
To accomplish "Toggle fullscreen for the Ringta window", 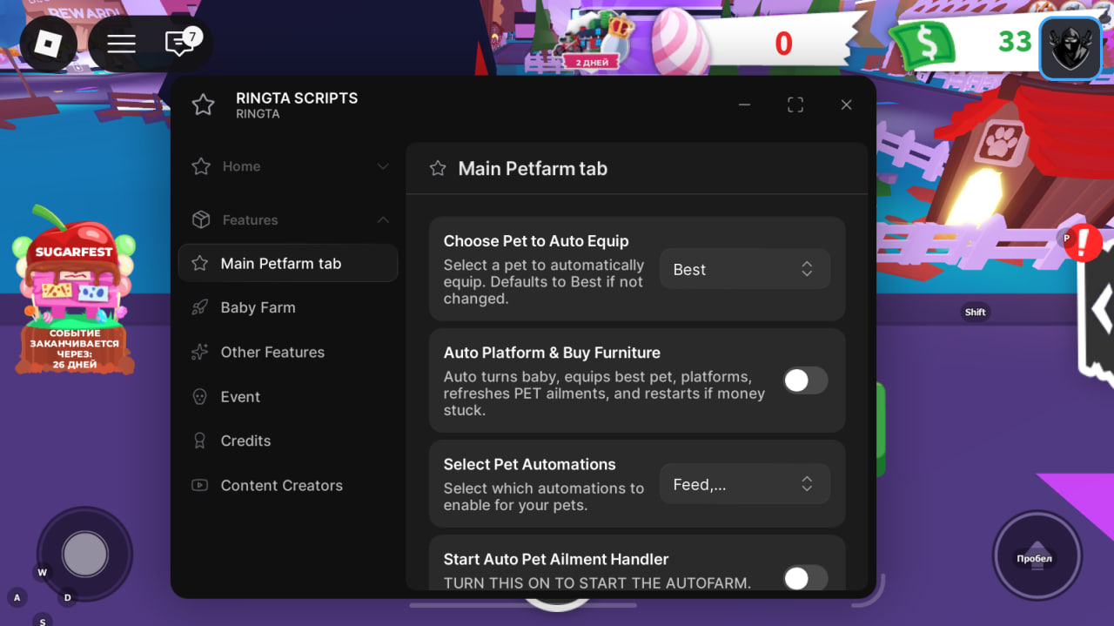I will [x=795, y=104].
